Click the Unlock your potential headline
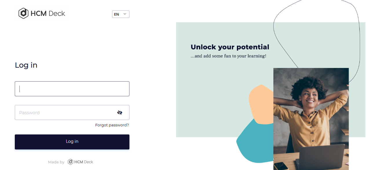The width and height of the screenshot is (373, 170). tap(230, 47)
